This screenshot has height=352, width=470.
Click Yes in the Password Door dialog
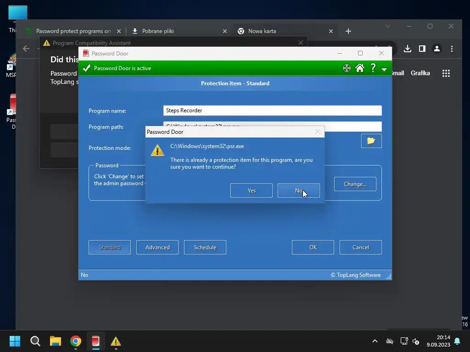[x=251, y=190]
